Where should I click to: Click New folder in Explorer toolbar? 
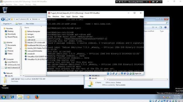point(30,24)
